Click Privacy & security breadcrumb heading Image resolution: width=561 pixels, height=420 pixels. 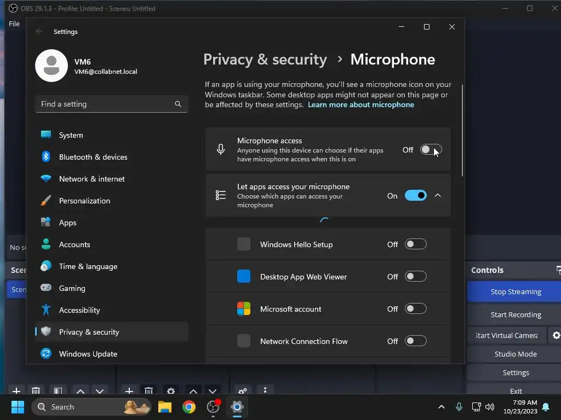point(265,59)
